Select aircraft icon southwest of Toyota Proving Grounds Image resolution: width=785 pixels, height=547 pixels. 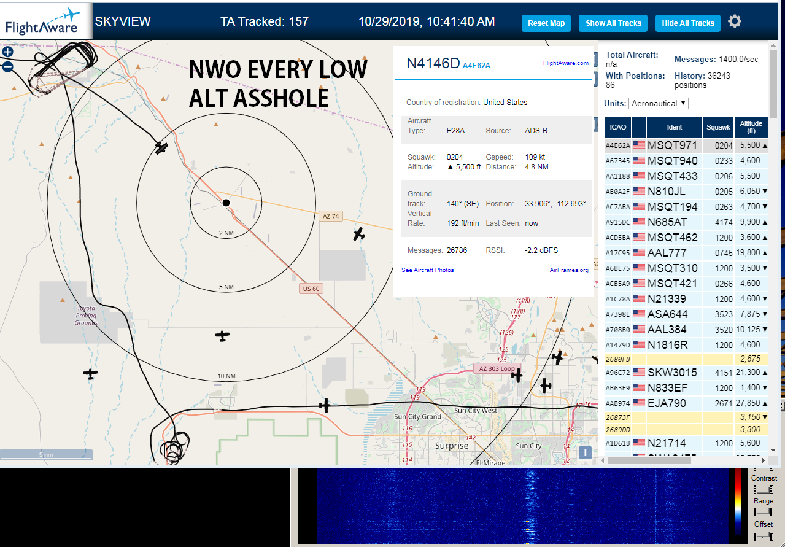click(90, 373)
